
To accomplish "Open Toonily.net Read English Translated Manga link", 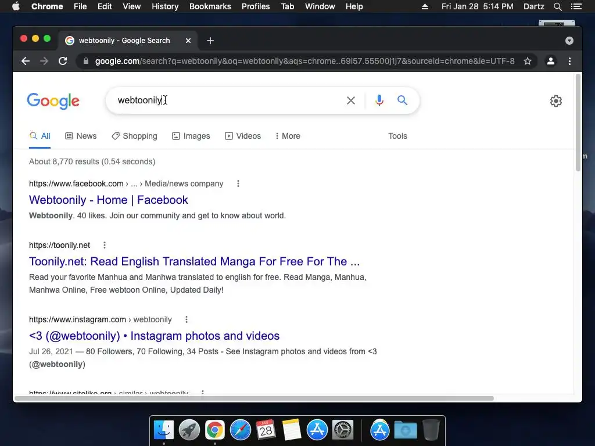I will (194, 261).
